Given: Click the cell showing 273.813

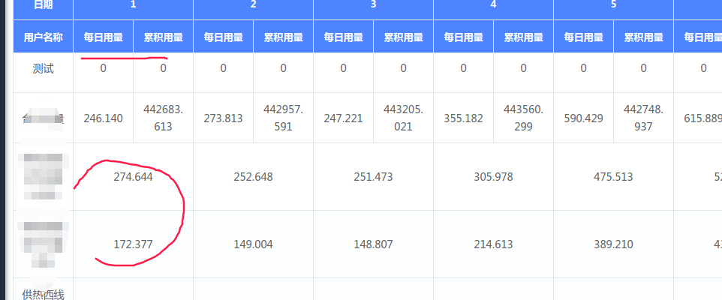Looking at the screenshot, I should (223, 118).
